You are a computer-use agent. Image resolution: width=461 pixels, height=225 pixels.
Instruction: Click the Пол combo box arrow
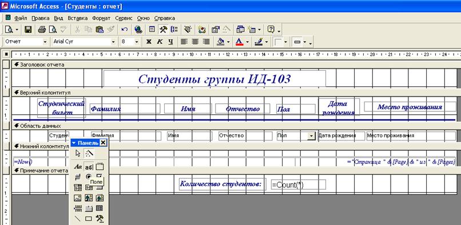coord(311,136)
